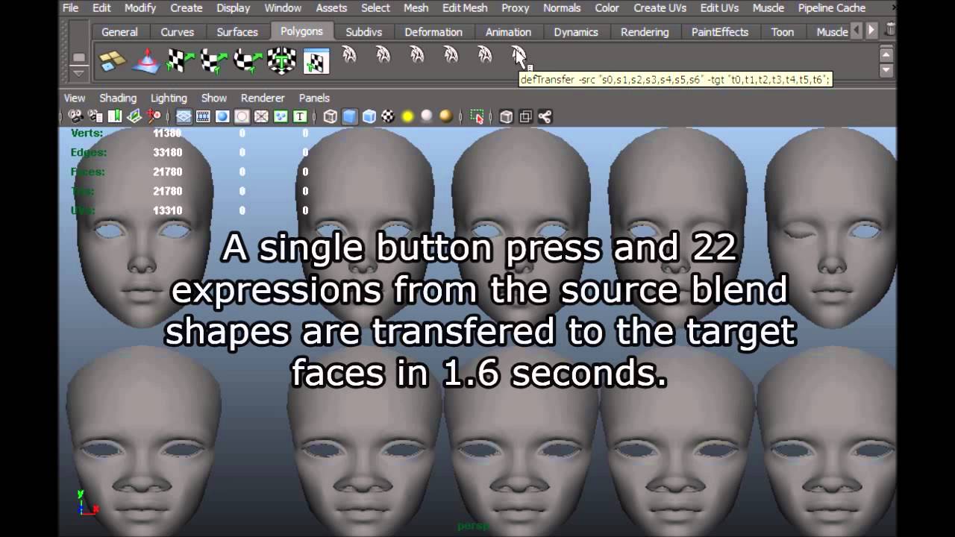Toggle the safe action display
The width and height of the screenshot is (955, 537).
tap(281, 116)
